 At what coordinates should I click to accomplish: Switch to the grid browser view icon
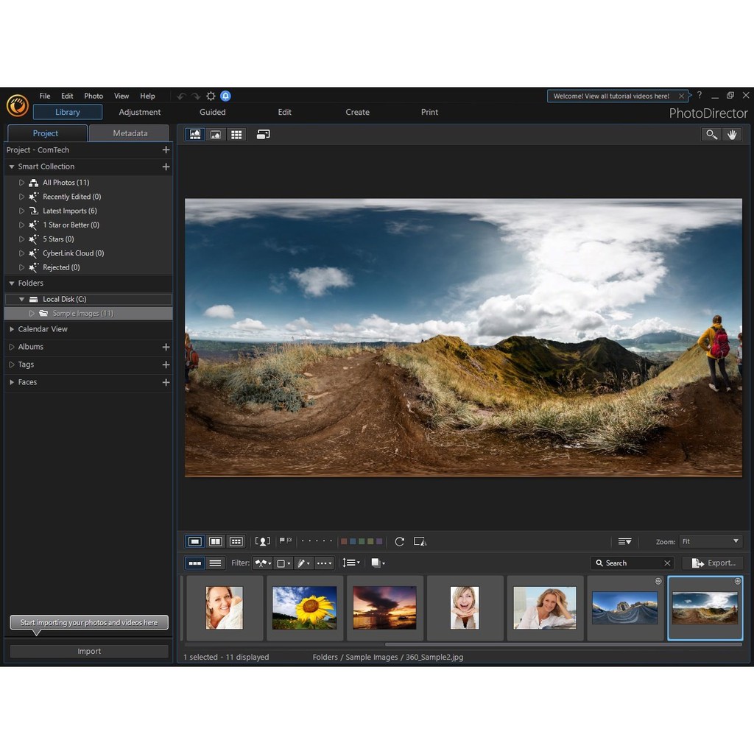236,135
